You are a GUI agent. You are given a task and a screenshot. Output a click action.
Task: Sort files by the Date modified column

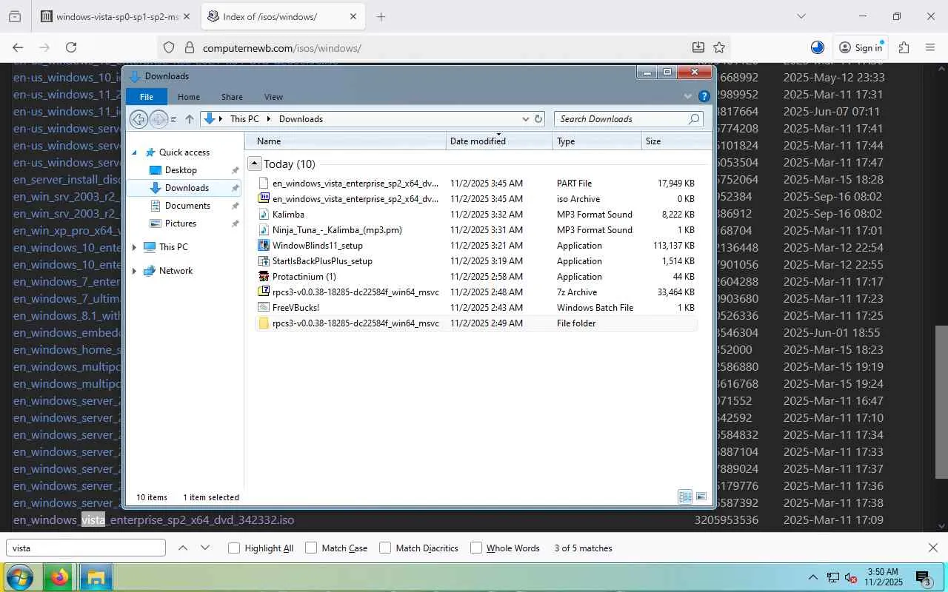[x=499, y=141]
